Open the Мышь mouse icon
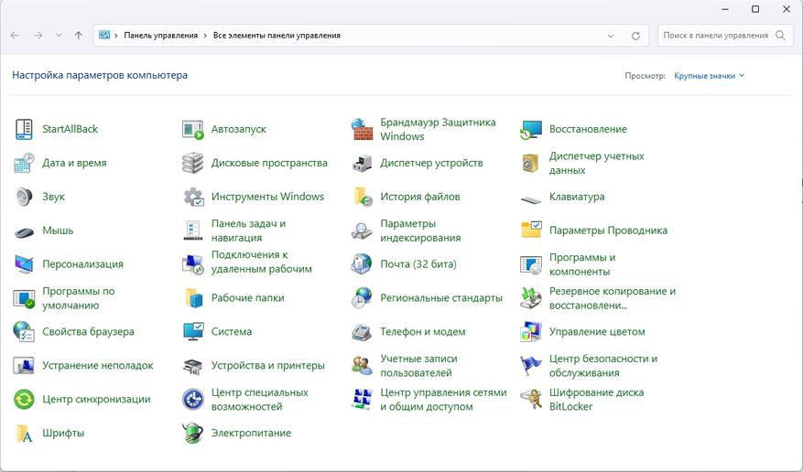This screenshot has height=472, width=803. click(24, 232)
